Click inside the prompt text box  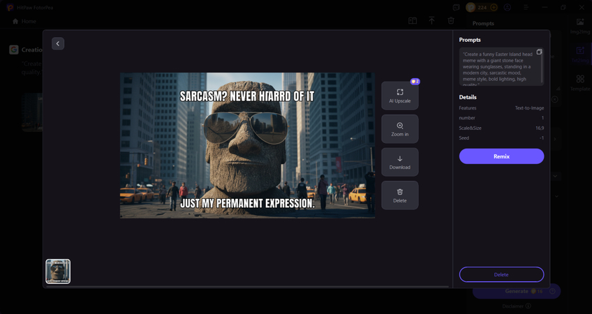pos(501,67)
